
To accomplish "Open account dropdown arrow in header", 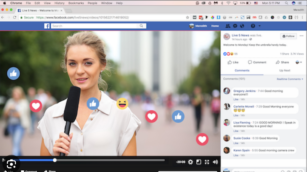I will pos(260,26).
